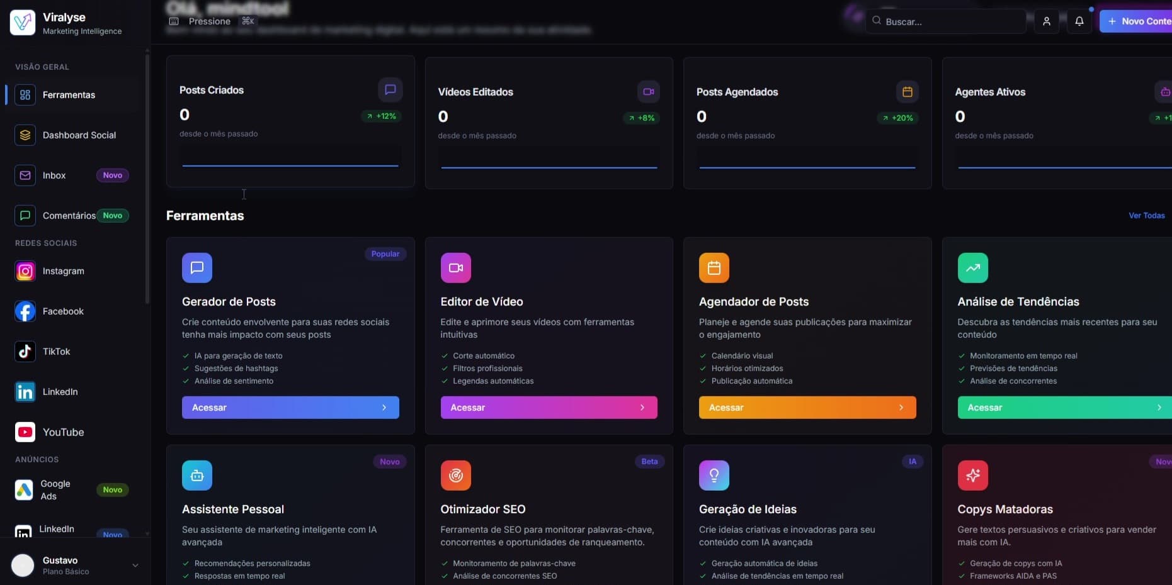Click the Ver Todas link
1172x585 pixels.
pyautogui.click(x=1146, y=216)
